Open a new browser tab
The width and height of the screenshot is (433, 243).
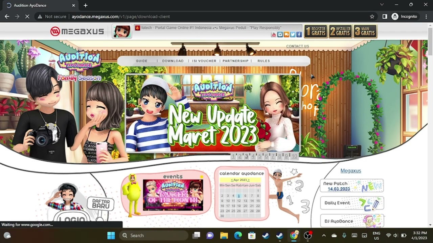(x=86, y=5)
